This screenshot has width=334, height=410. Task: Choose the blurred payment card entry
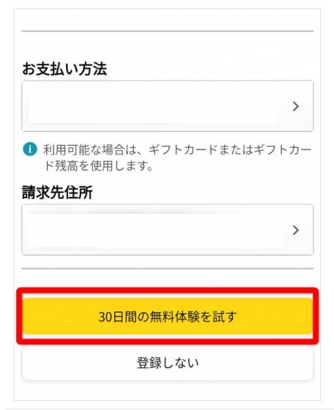tap(153, 106)
